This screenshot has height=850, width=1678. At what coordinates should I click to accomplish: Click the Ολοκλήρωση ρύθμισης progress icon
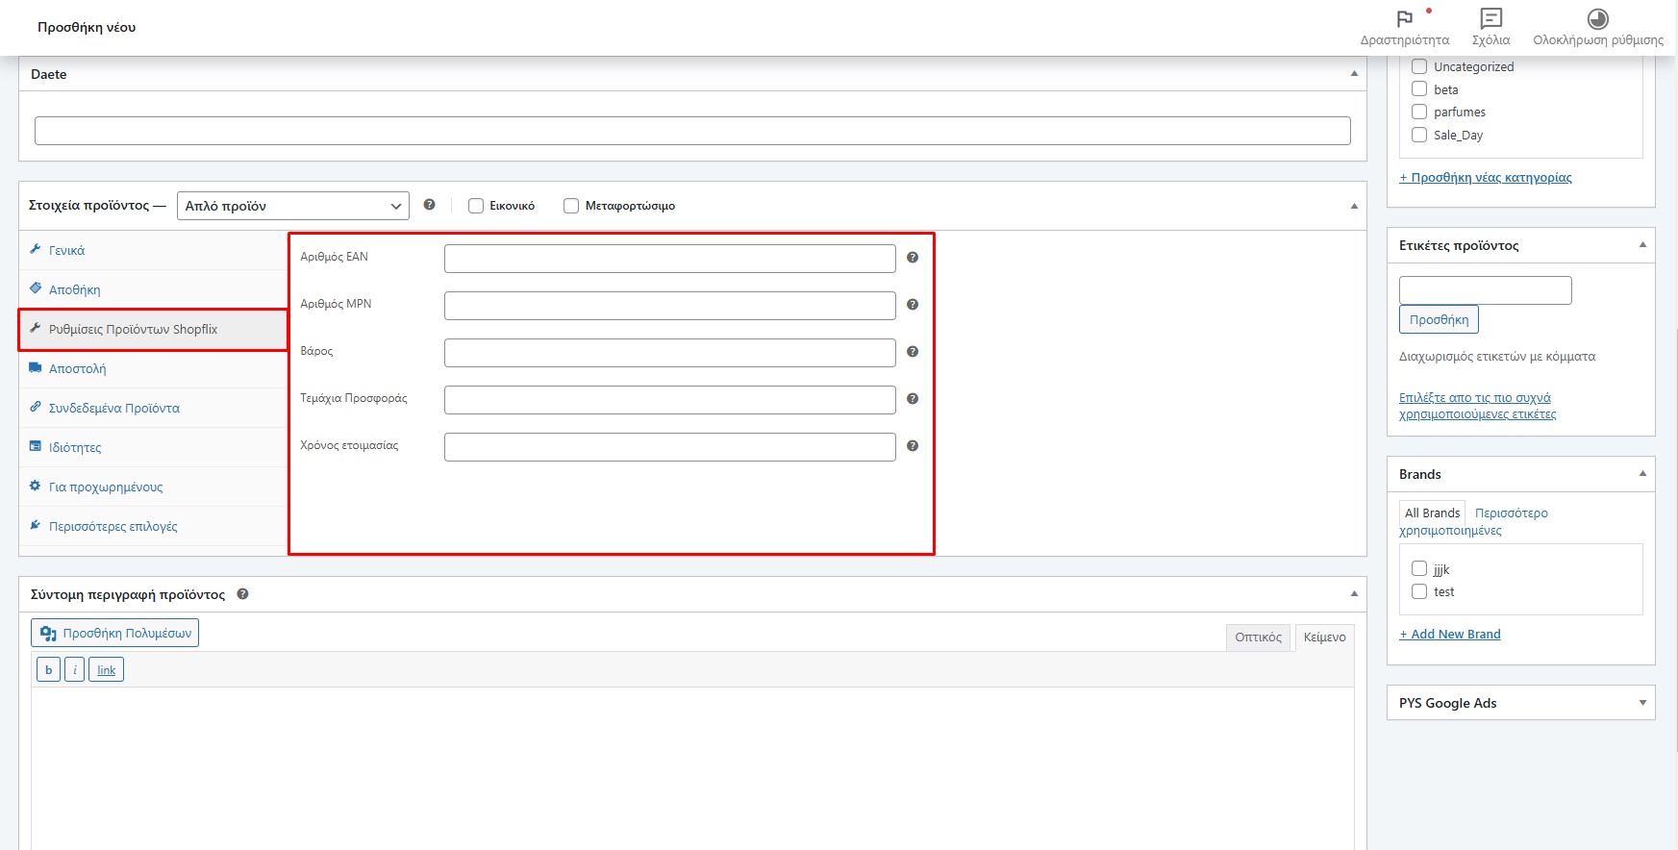pyautogui.click(x=1597, y=19)
